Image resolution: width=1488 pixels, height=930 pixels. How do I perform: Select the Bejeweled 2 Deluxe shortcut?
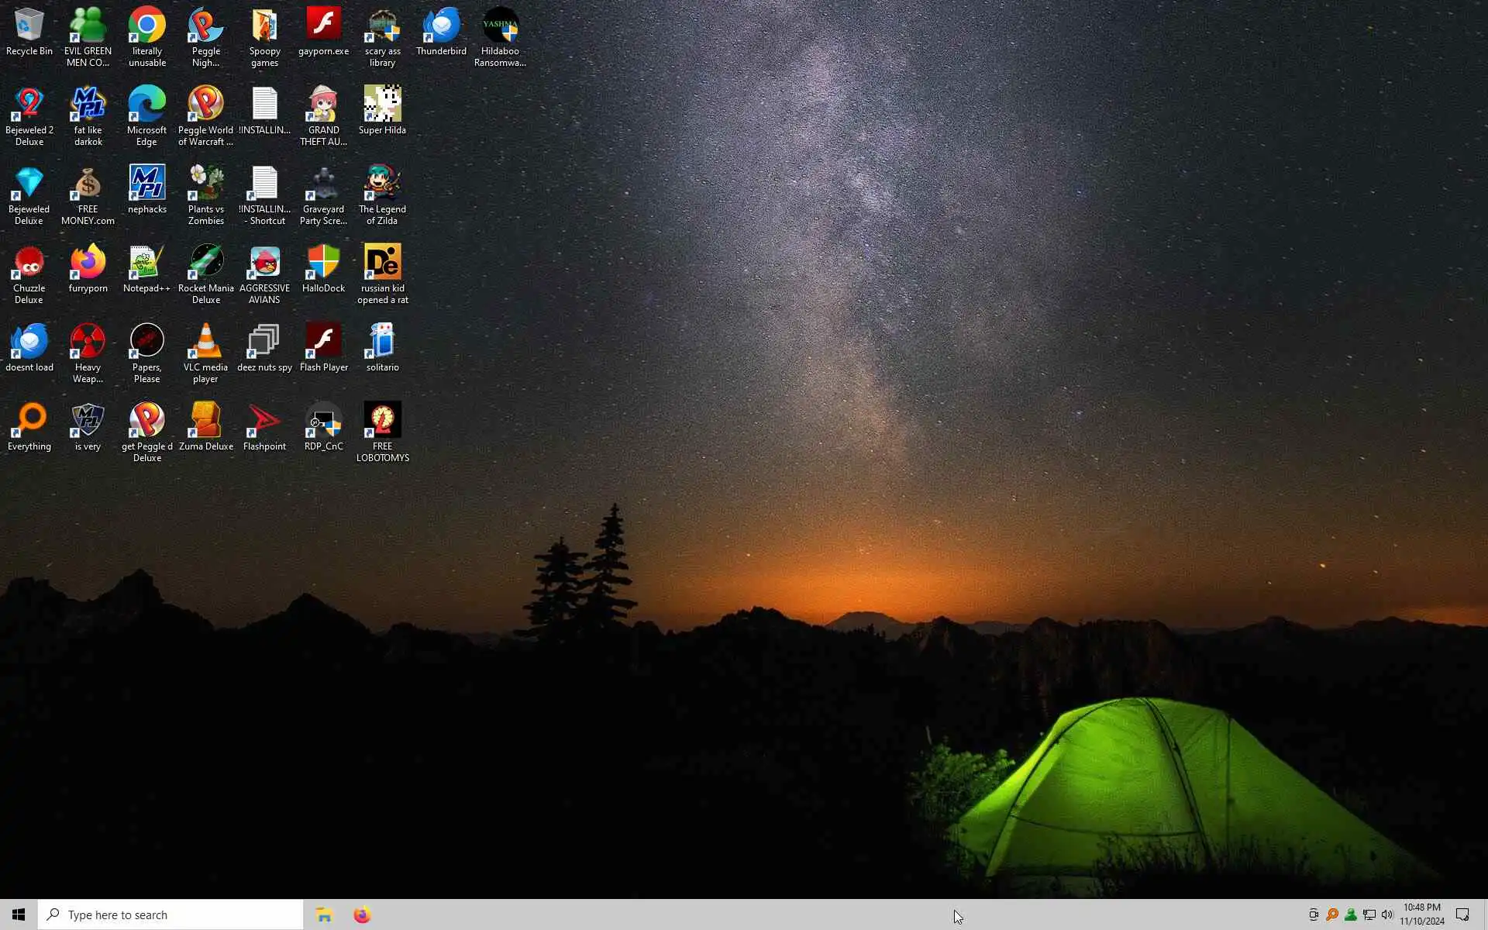(x=29, y=105)
